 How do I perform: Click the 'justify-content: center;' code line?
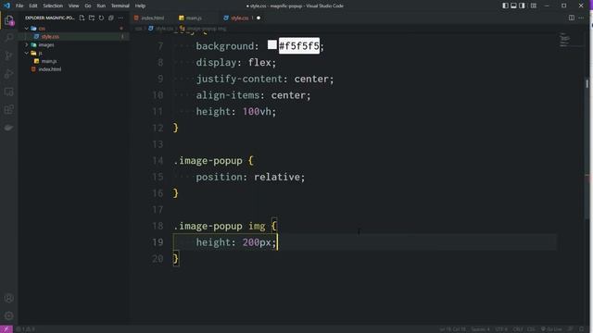click(265, 79)
